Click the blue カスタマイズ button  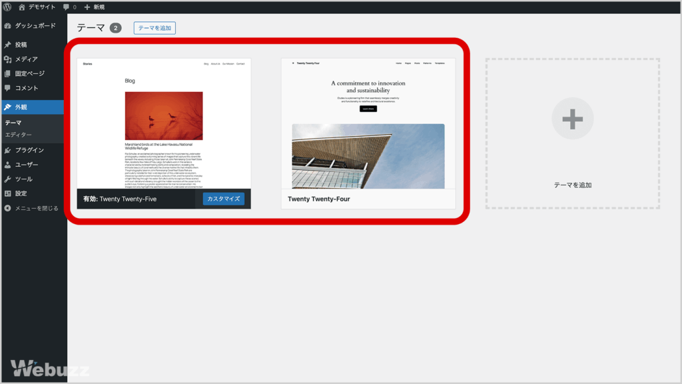[x=224, y=199]
